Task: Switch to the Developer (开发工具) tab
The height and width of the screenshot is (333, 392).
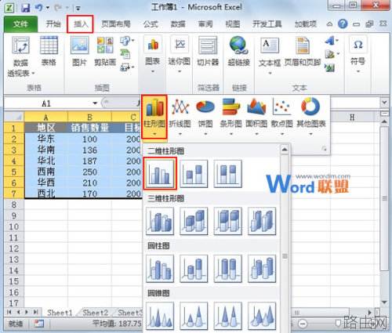Action: pyautogui.click(x=267, y=24)
